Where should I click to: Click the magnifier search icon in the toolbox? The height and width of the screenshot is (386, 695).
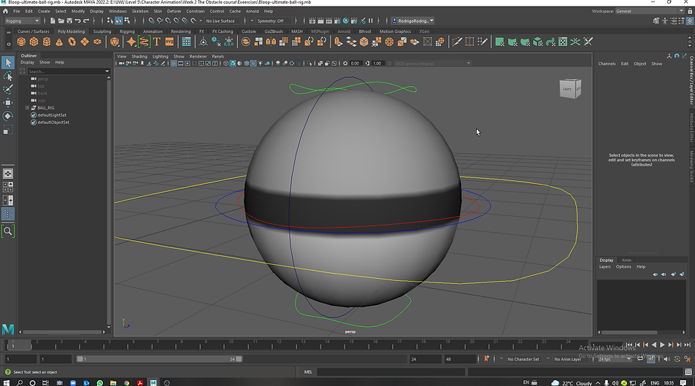(x=8, y=231)
